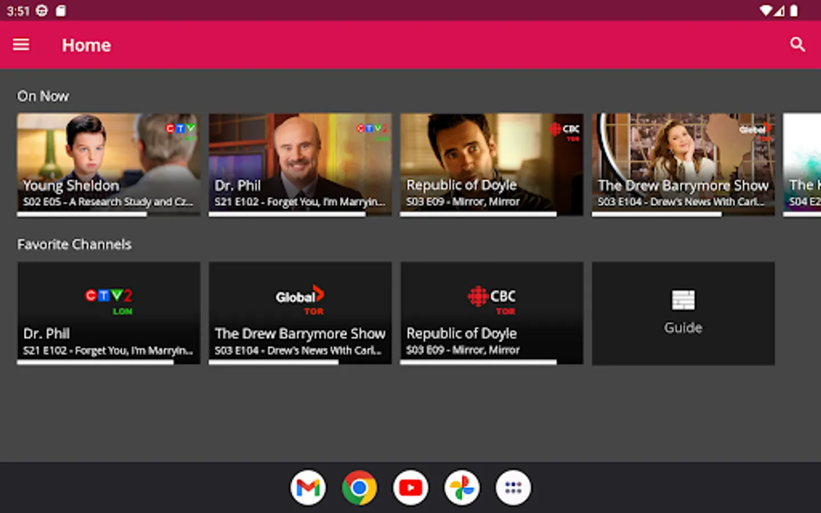Launch Gmail from the dock
Screen dimensions: 821x513
click(308, 487)
